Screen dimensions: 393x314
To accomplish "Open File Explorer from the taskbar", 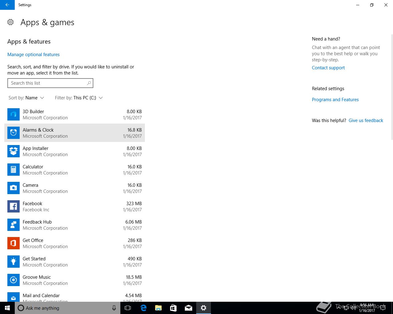I will coord(158,308).
